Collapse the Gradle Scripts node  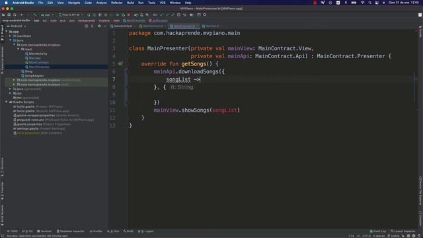[x=7, y=102]
